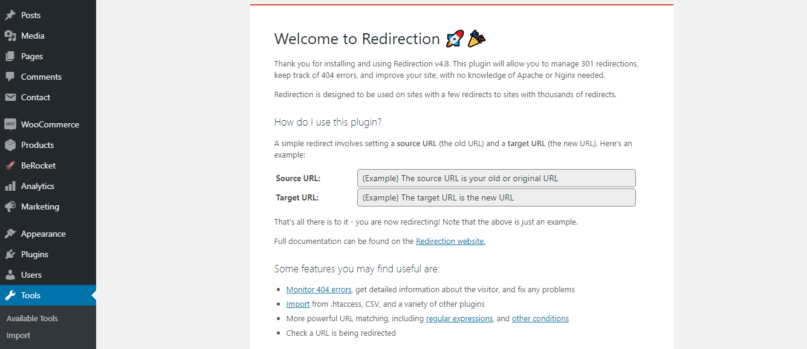Viewport: 807px width, 349px height.
Task: Follow the Redirection website link
Action: [450, 241]
